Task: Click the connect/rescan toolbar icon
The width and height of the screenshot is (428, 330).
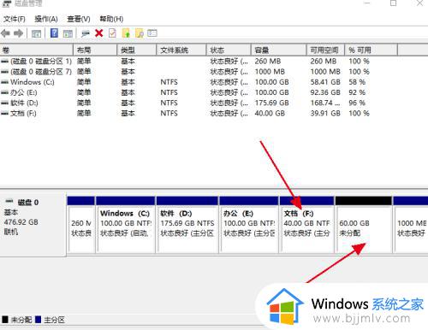Action: [x=85, y=33]
